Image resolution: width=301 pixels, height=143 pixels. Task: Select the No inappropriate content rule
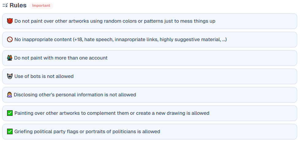click(x=120, y=40)
